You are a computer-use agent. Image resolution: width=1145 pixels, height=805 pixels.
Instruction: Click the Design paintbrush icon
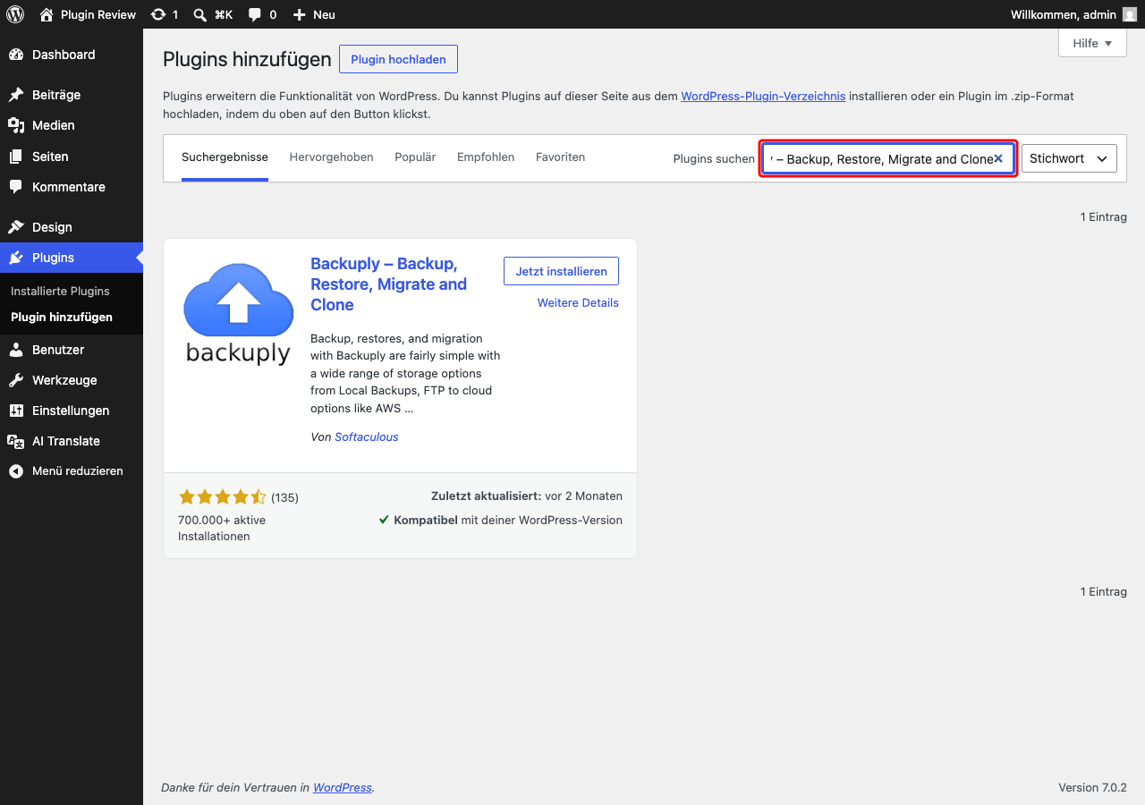(x=16, y=227)
